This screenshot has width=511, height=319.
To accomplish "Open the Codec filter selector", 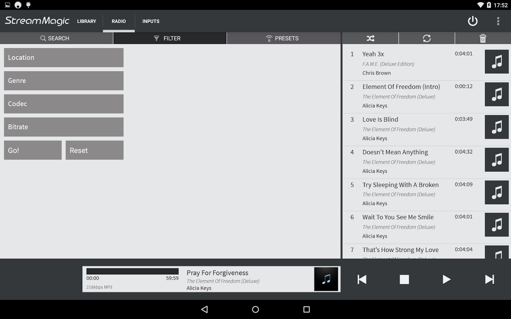I will click(x=64, y=103).
